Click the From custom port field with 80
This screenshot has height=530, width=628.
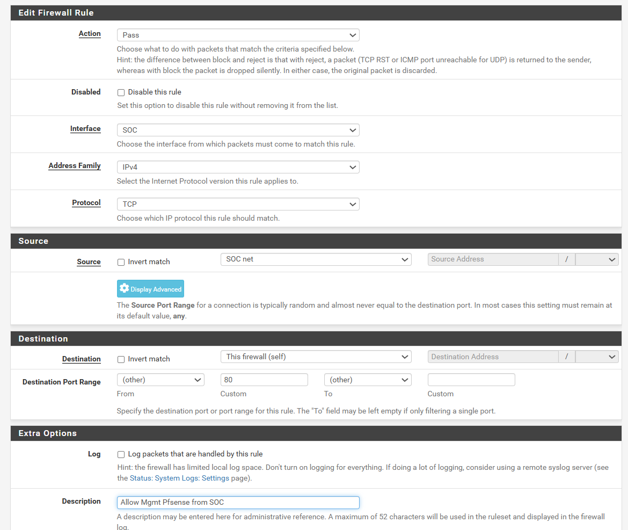click(264, 380)
